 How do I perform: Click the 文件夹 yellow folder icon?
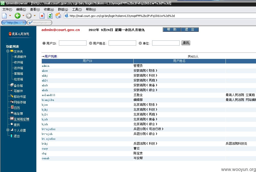[12, 51]
